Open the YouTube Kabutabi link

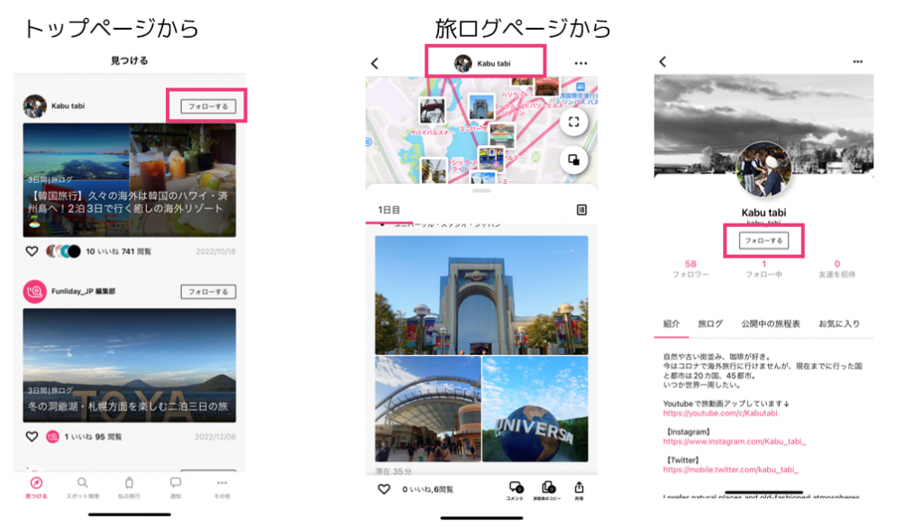pos(720,413)
